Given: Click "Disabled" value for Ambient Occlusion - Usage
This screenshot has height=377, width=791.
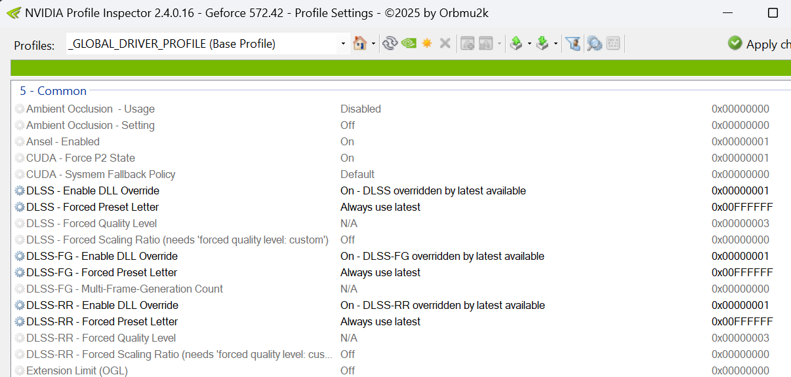Looking at the screenshot, I should pos(361,109).
